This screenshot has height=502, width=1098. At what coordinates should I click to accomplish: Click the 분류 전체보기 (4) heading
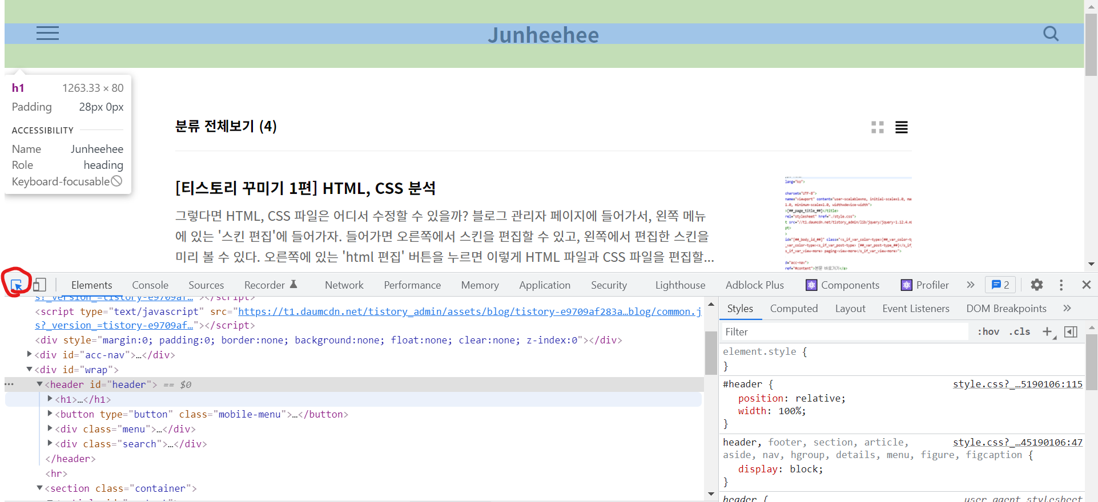point(226,126)
